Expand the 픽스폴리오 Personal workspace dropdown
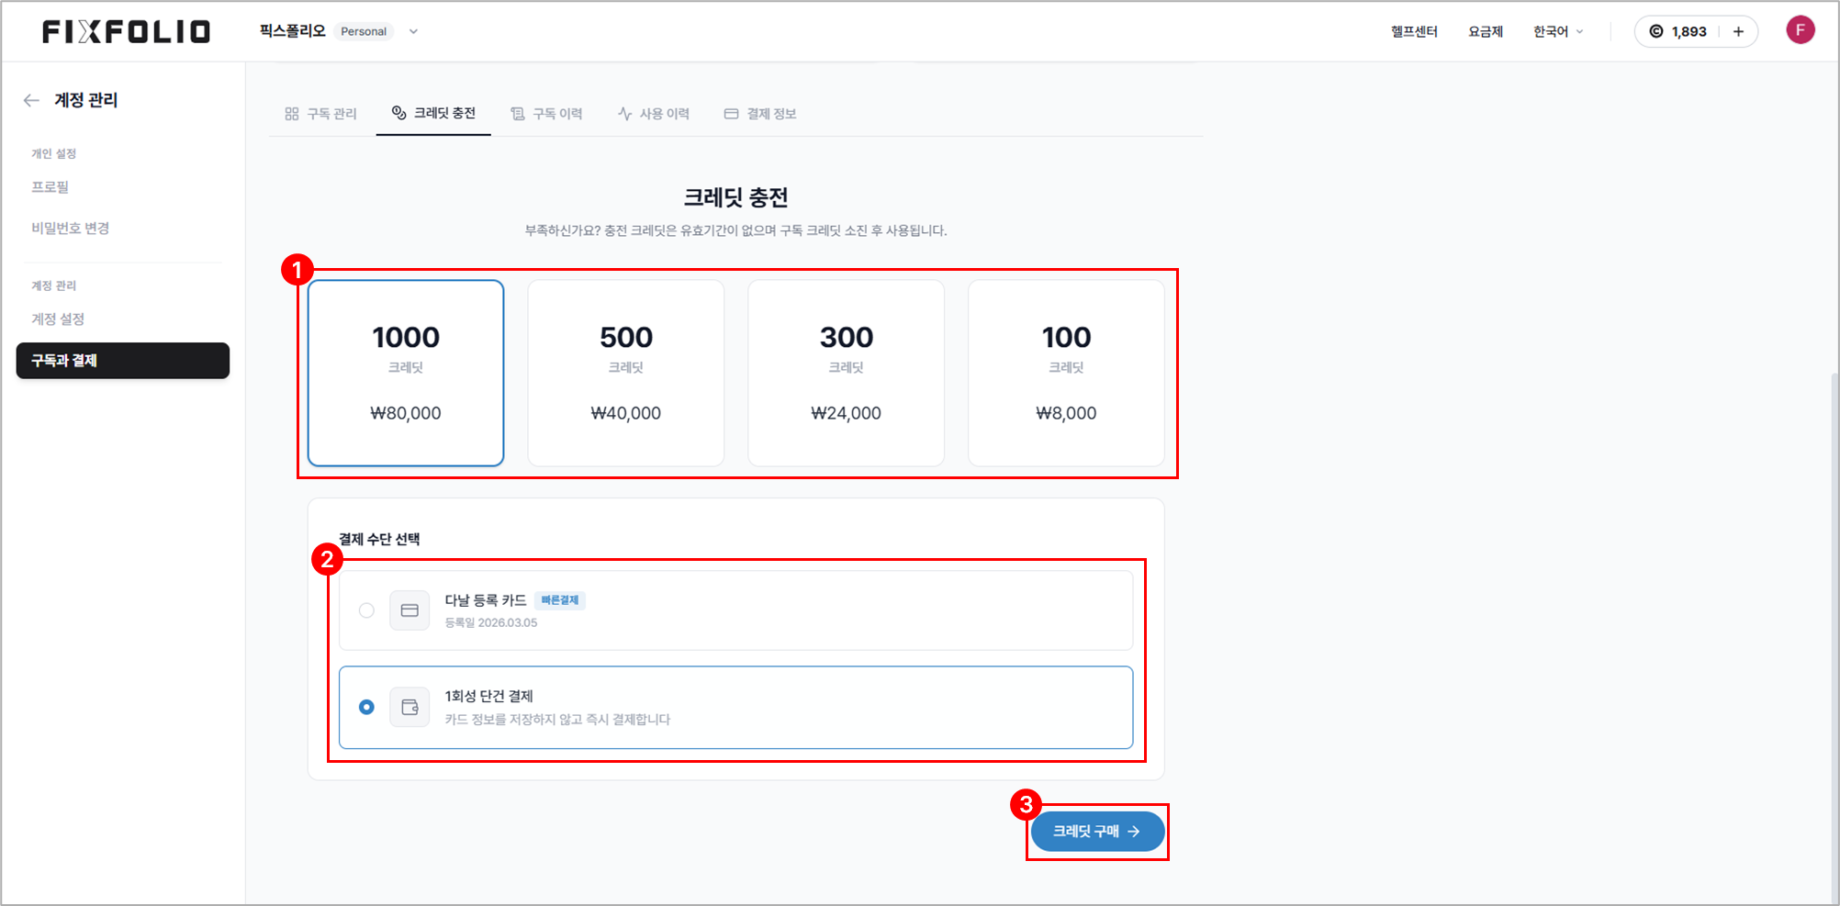 tap(413, 31)
